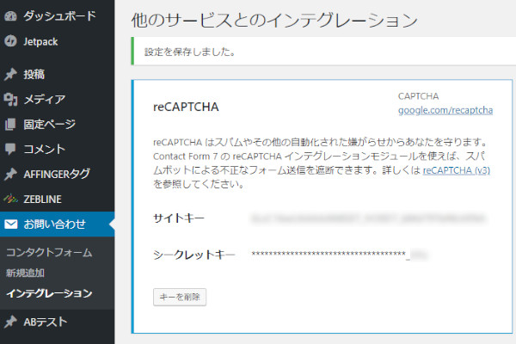Click the サイトキー label
Screen dimensions: 516x344
[179, 218]
